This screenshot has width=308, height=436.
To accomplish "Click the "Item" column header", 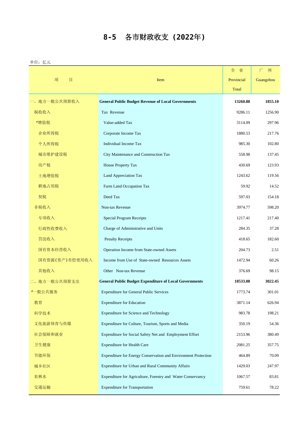I will pos(160,80).
